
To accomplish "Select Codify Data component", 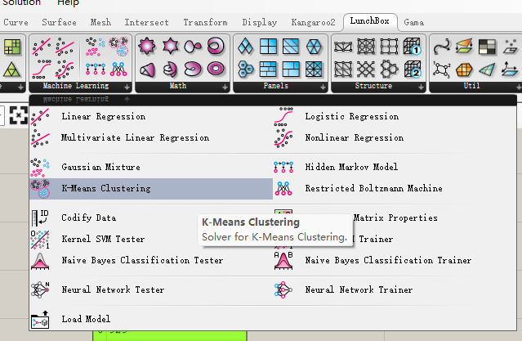I will point(151,218).
